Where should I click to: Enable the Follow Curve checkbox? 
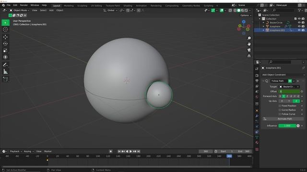tap(280, 114)
